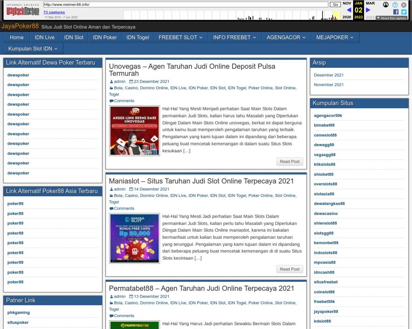This screenshot has width=412, height=329.
Task: Click the Wayback Go button
Action: (335, 4)
